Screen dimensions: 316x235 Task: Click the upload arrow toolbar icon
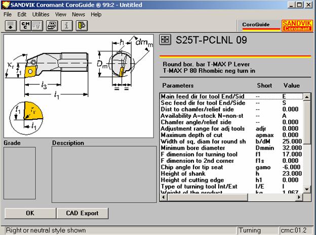tap(11, 26)
